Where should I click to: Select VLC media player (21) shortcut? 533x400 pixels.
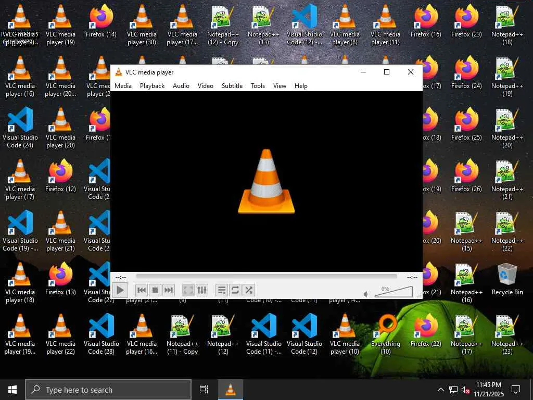coord(60,231)
